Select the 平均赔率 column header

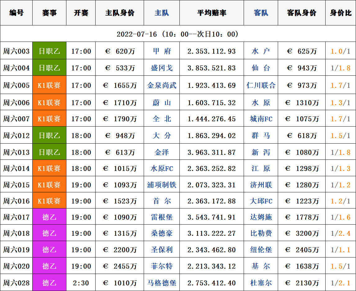[212, 13]
